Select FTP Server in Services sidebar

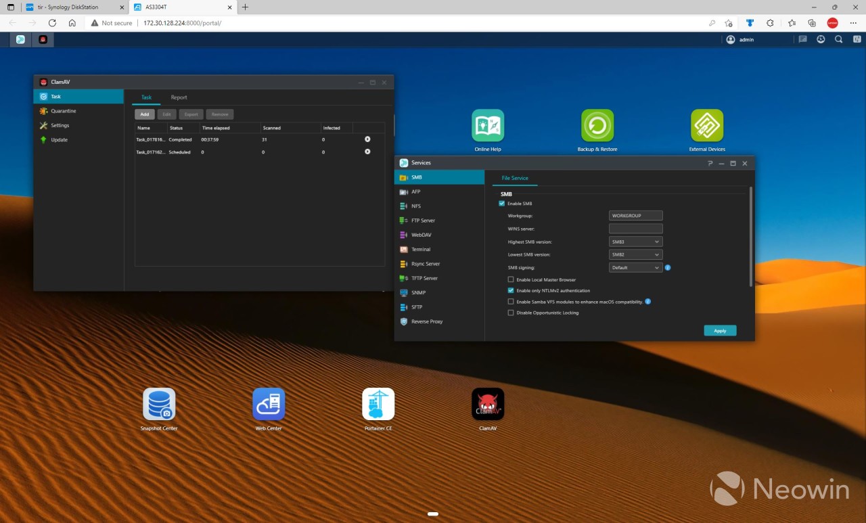tap(440, 221)
